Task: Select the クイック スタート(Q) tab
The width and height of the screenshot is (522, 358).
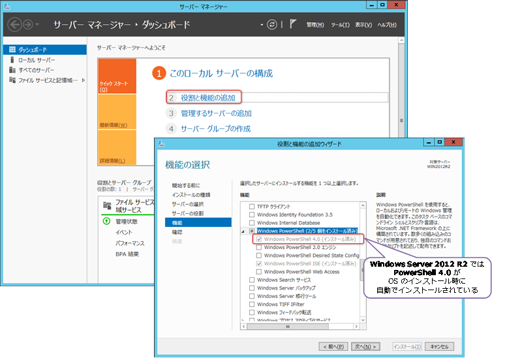Action: [x=117, y=76]
